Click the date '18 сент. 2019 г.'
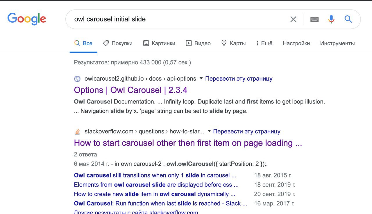The height and width of the screenshot is (214, 372). [x=275, y=185]
